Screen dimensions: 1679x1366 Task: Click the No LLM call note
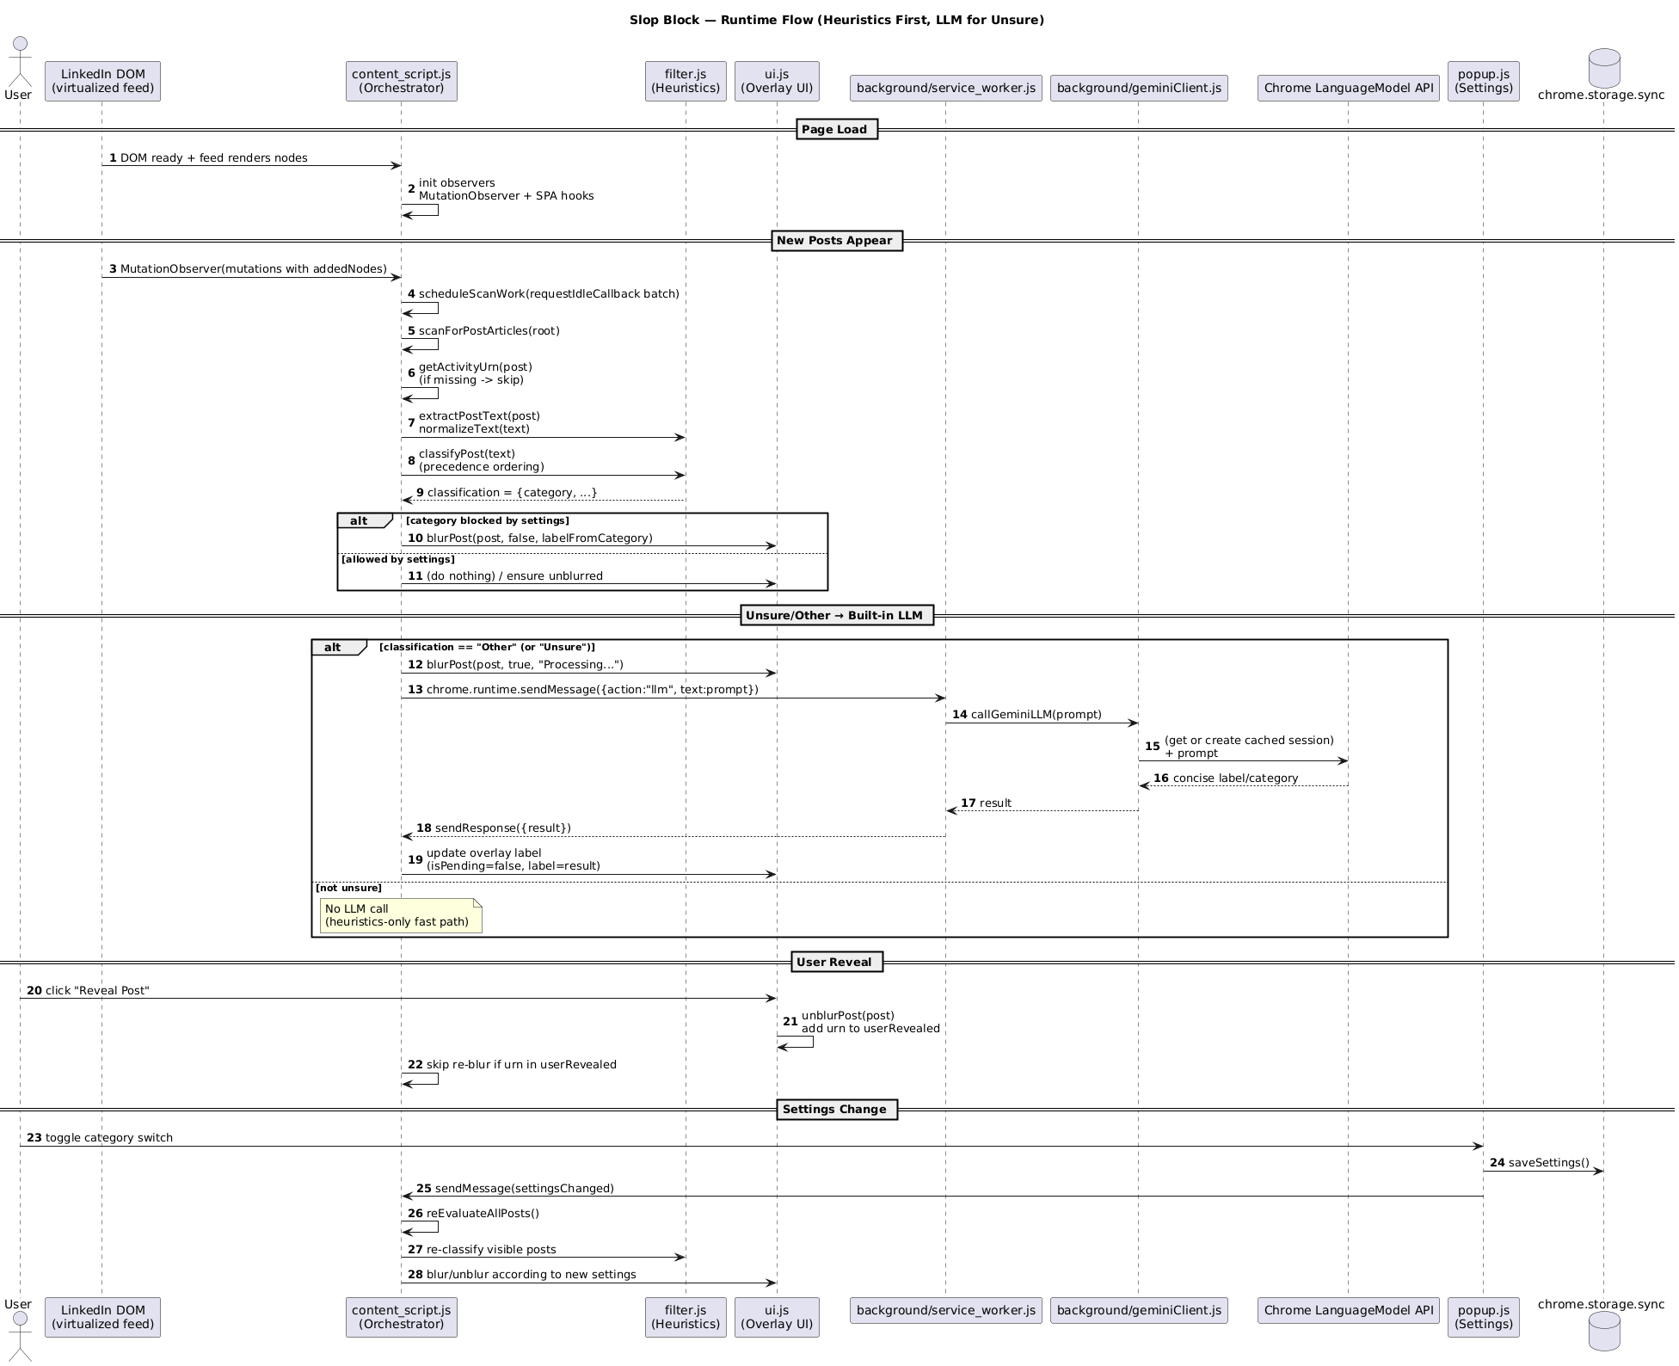pyautogui.click(x=400, y=915)
